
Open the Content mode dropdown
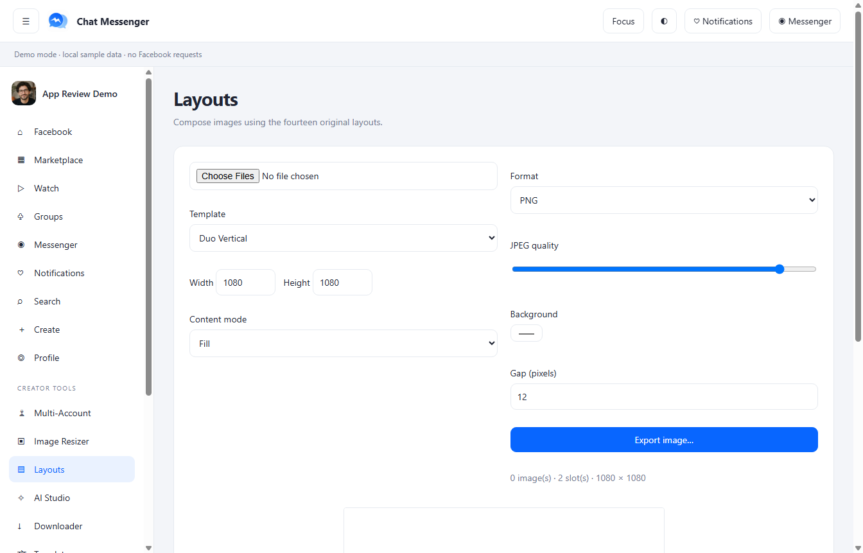pos(343,343)
